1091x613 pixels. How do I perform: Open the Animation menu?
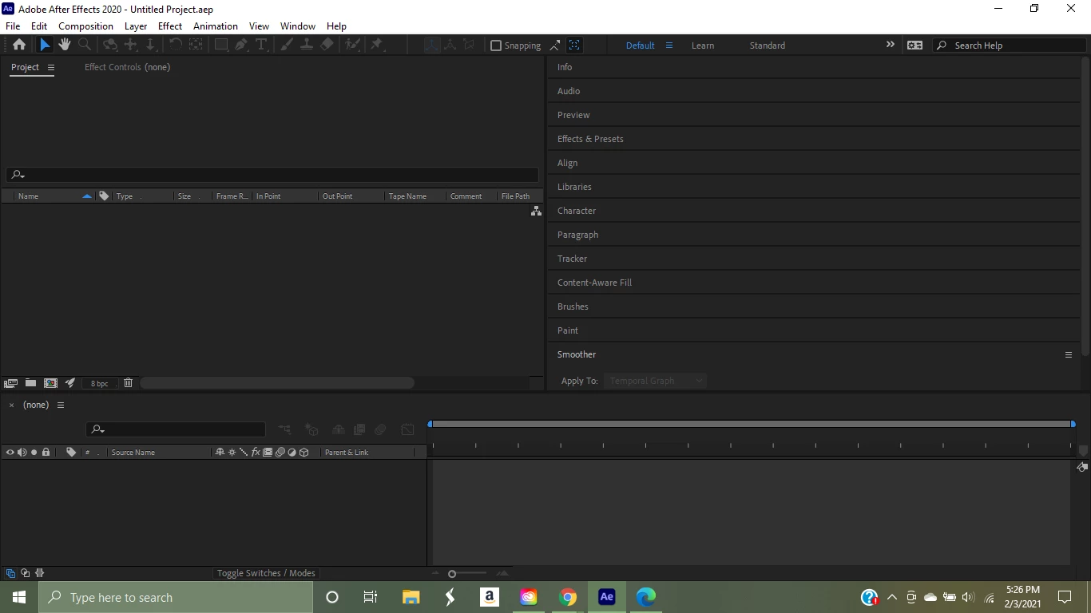pyautogui.click(x=216, y=26)
